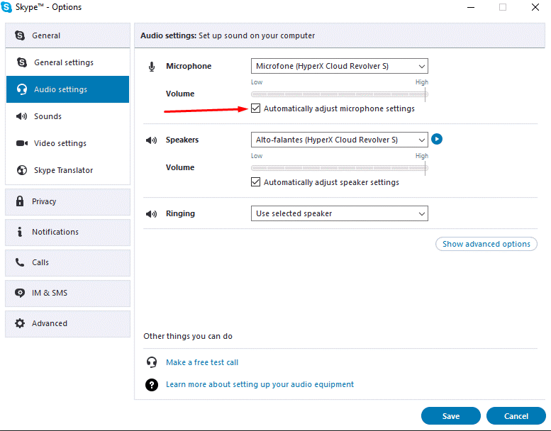Image resolution: width=551 pixels, height=431 pixels.
Task: Click the Advanced gear icon
Action: click(x=20, y=323)
